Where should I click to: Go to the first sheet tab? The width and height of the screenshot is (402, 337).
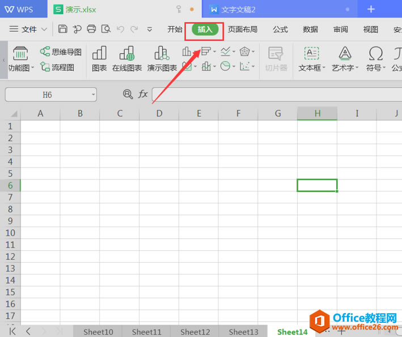click(12, 331)
